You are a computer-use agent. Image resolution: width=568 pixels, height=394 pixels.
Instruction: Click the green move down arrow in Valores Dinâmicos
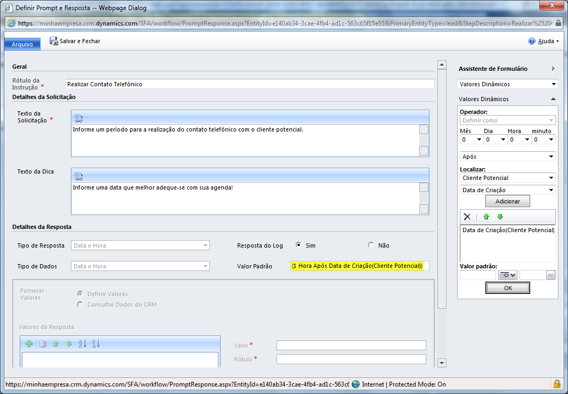click(x=500, y=217)
